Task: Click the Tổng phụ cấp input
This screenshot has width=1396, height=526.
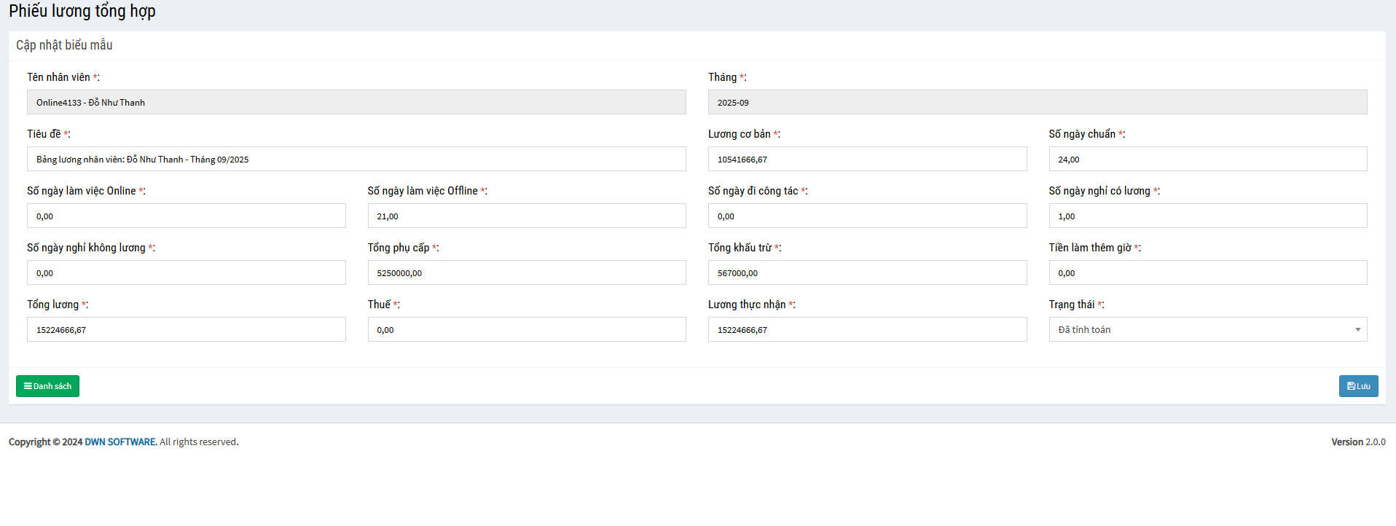Action: 526,272
